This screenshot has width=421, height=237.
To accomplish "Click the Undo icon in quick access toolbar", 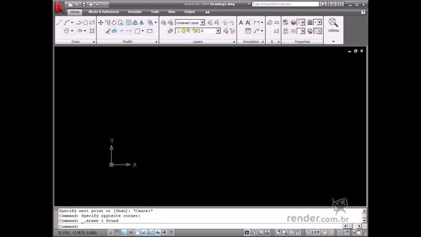I will [x=97, y=5].
